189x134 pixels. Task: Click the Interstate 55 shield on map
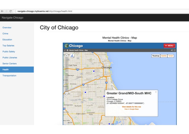[83, 85]
